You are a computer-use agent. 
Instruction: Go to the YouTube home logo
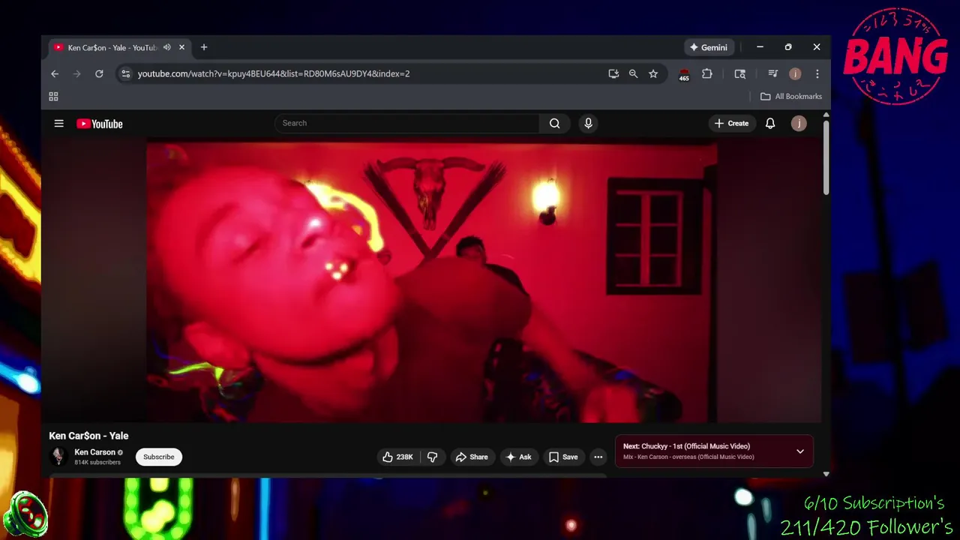[x=99, y=124]
